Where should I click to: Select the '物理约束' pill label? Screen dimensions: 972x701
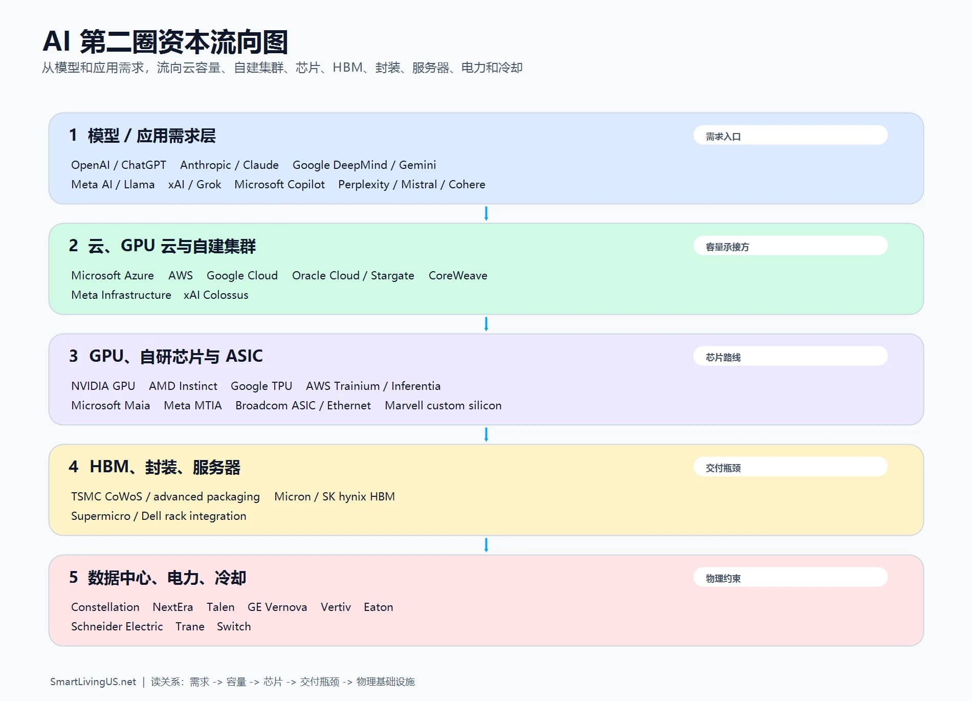[790, 578]
